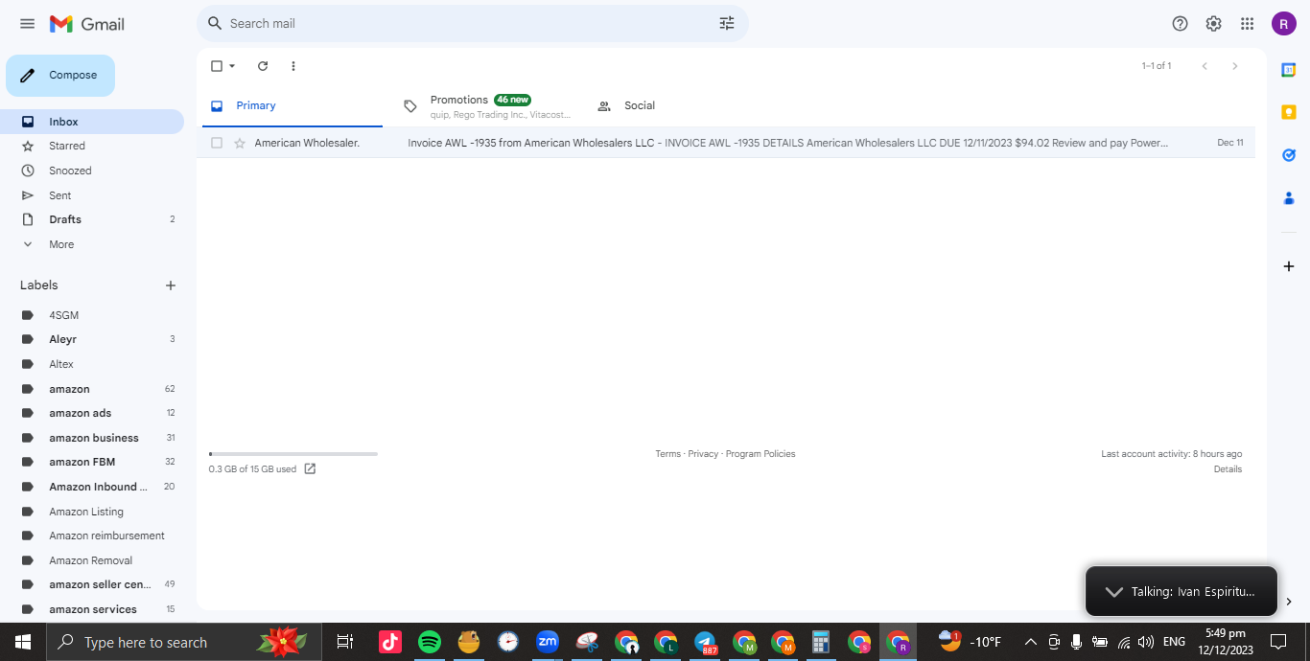The width and height of the screenshot is (1310, 661).
Task: Expand the More folders list
Action: (92, 244)
